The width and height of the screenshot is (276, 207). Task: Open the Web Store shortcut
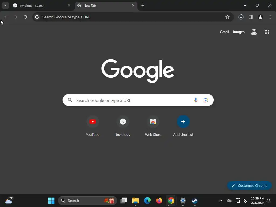(x=153, y=126)
